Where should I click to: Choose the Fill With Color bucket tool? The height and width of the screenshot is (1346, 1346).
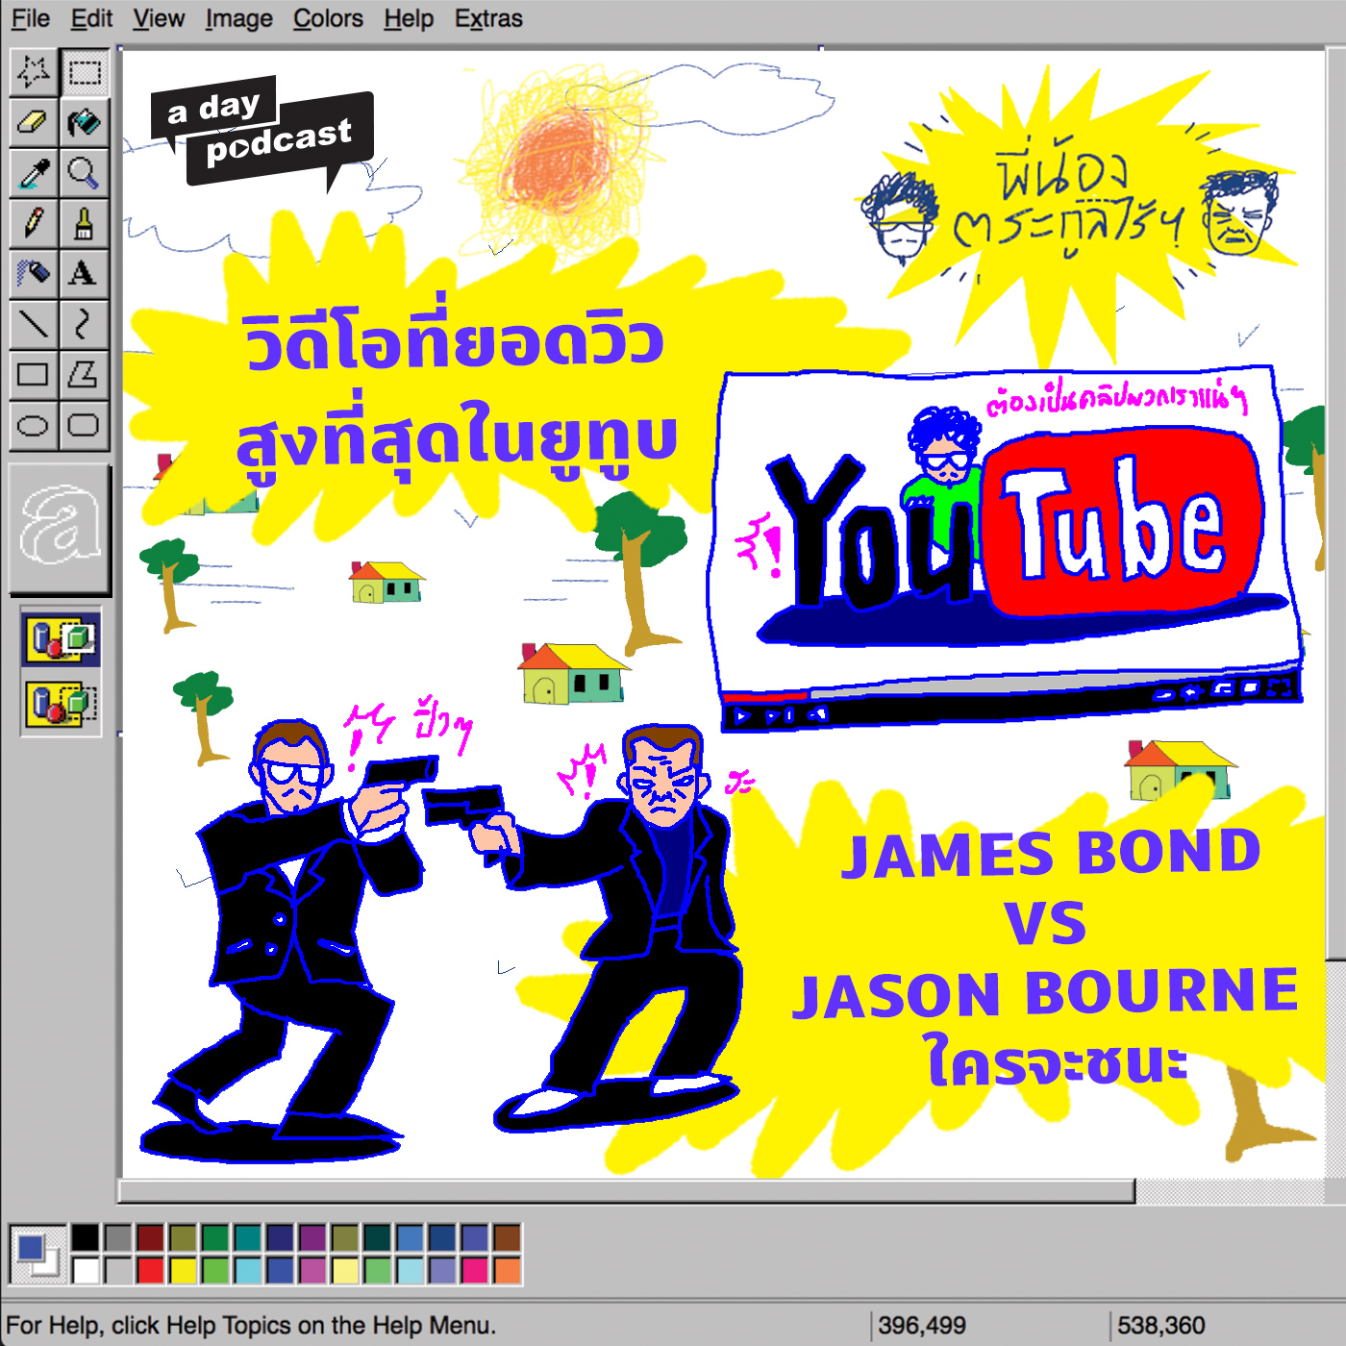click(84, 122)
